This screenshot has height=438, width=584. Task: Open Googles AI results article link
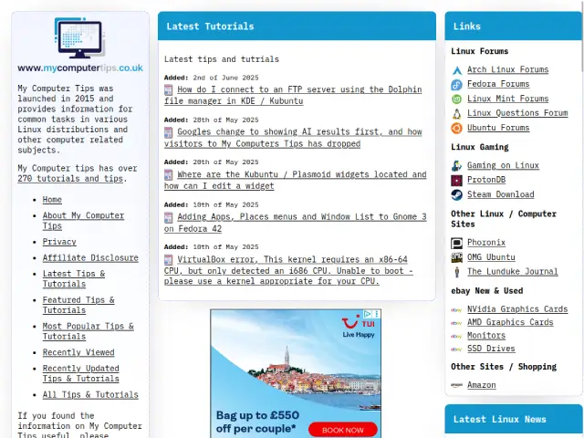click(293, 138)
